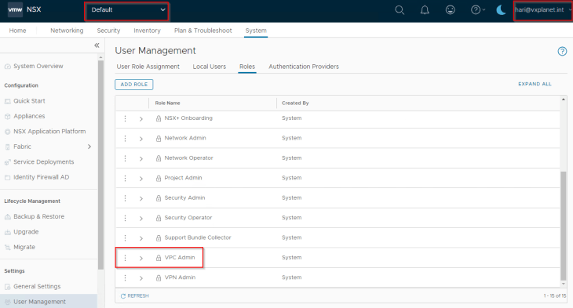Open the Default project dropdown
Screen dimensions: 573x308
[x=127, y=11]
